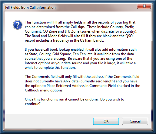Click the 'Callbook menu options' text
This screenshot has width=156, height=134.
tap(44, 90)
